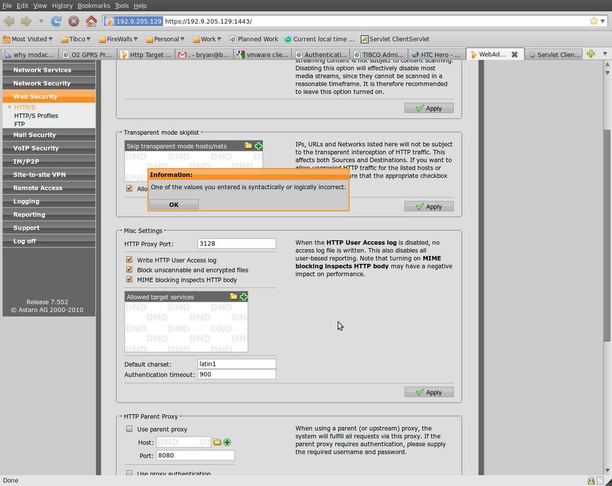Open folder icon in Allowed target services
Screen dimensions: 612x486
tap(234, 297)
